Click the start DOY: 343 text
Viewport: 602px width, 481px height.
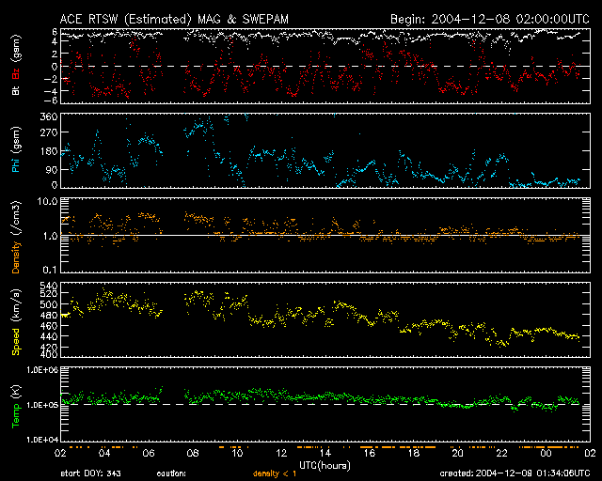(92, 474)
